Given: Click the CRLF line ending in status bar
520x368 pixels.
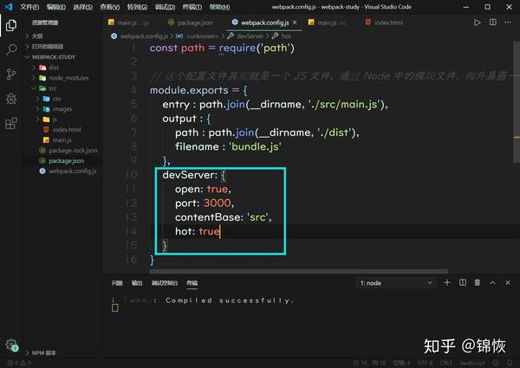Looking at the screenshot, I should click(446, 363).
